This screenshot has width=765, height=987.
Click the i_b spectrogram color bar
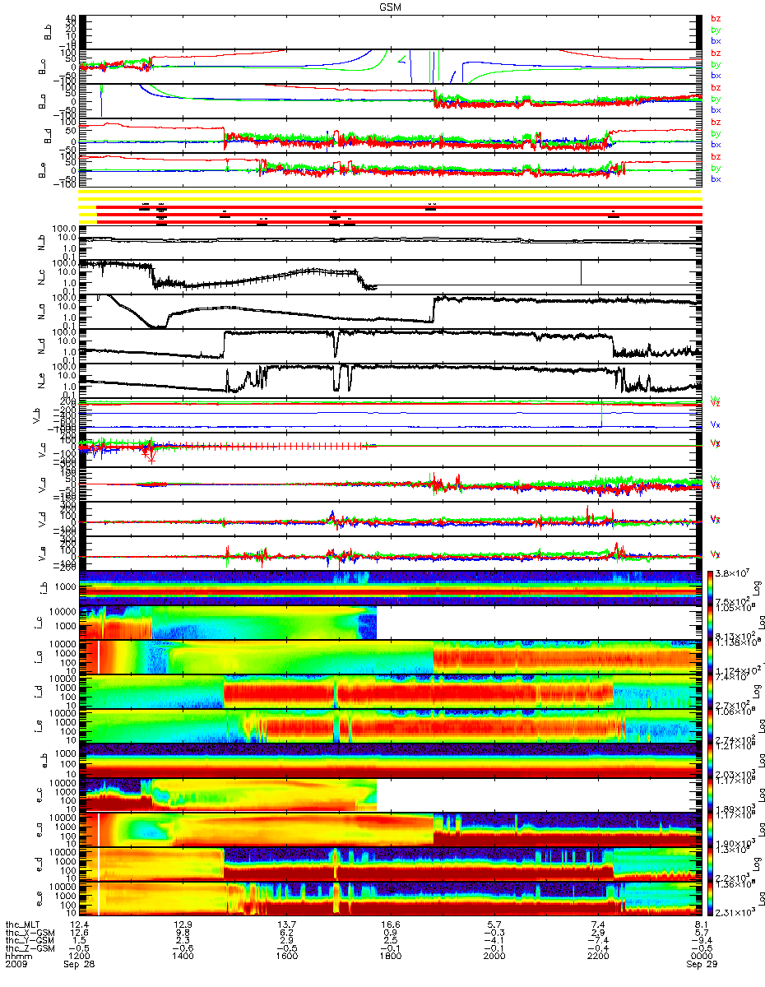pyautogui.click(x=712, y=588)
